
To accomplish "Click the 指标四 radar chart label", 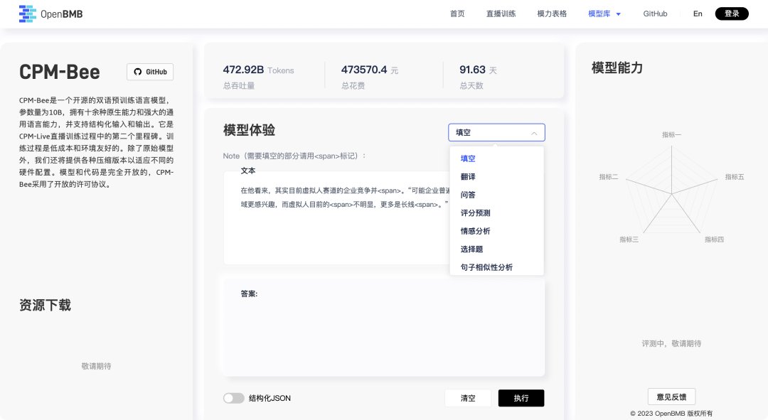I will tap(714, 239).
